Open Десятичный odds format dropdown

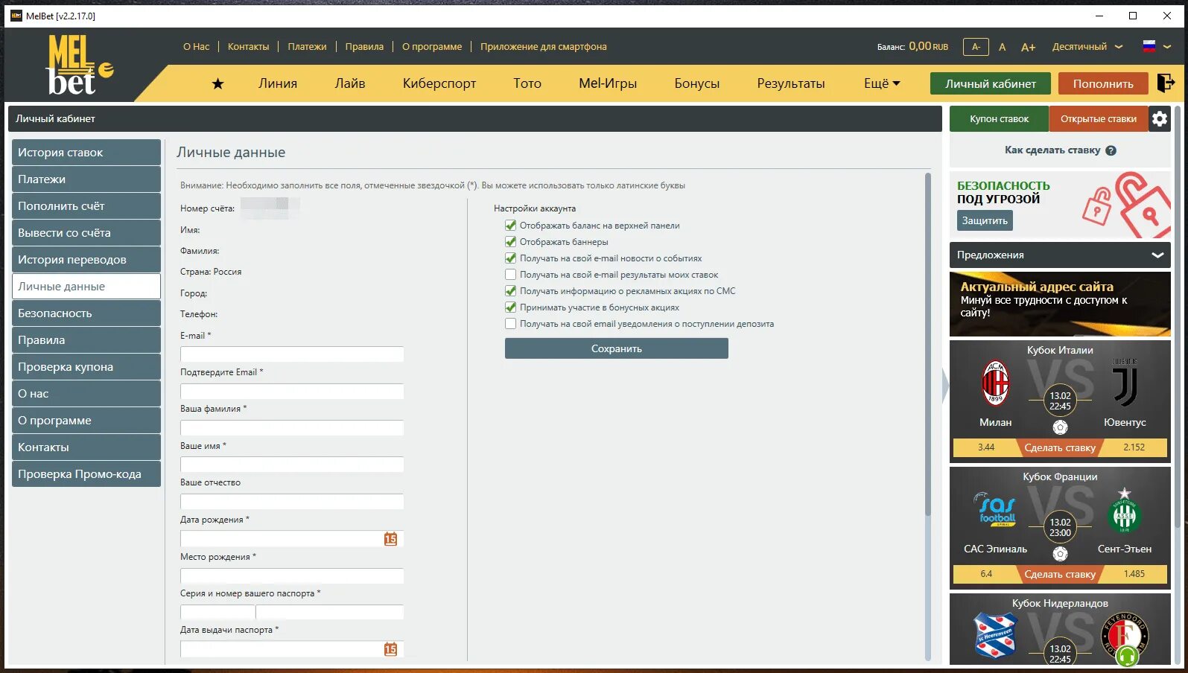(x=1087, y=47)
